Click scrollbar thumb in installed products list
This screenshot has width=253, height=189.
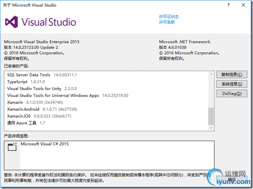tap(211, 116)
